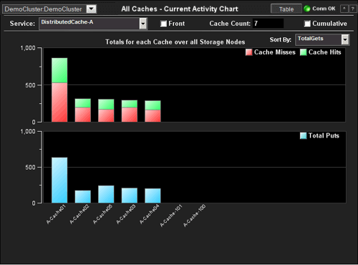The height and width of the screenshot is (265, 358).
Task: Click the A-Cache-101 axis label
Action: [x=171, y=216]
